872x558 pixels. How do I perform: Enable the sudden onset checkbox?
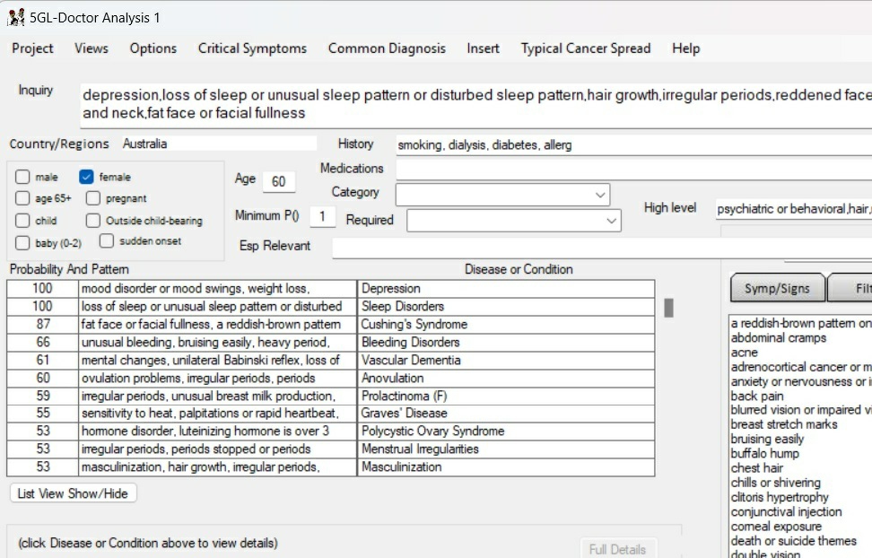pyautogui.click(x=106, y=241)
